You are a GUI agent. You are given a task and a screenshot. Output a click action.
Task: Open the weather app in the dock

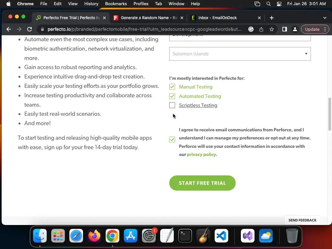pos(266,236)
